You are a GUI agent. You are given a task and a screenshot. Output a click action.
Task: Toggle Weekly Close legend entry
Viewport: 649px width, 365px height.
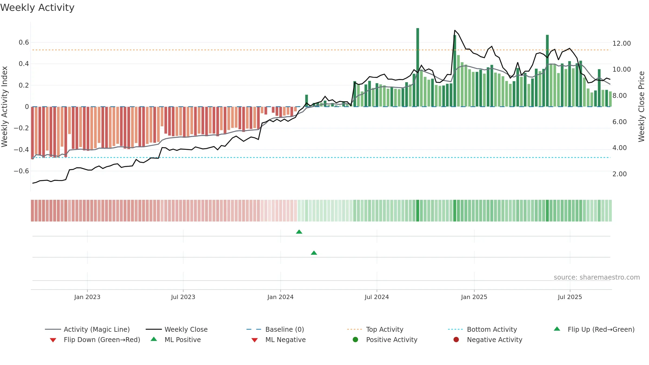coord(177,329)
